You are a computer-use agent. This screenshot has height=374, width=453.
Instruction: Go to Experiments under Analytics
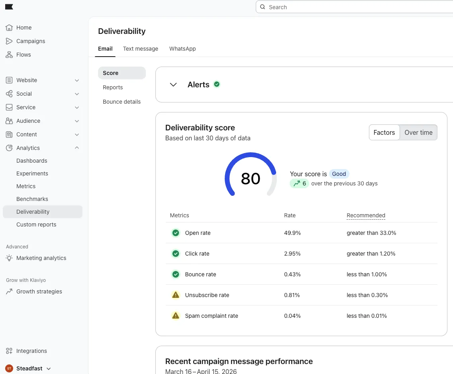click(32, 173)
